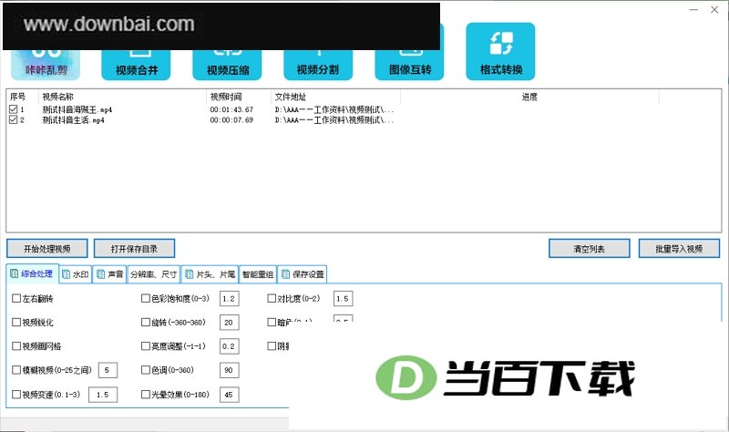This screenshot has width=729, height=432.
Task: Click the 开始处理视频 button
Action: point(47,249)
